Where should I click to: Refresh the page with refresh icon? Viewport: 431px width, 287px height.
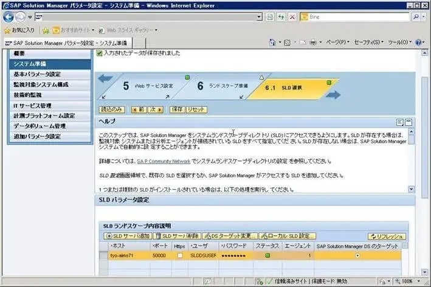point(281,17)
